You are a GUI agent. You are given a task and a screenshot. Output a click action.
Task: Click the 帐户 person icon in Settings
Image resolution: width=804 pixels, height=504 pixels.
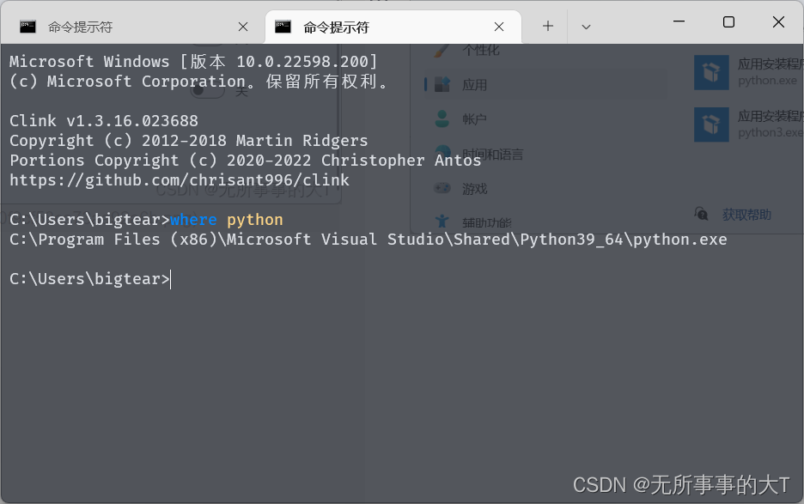[442, 119]
